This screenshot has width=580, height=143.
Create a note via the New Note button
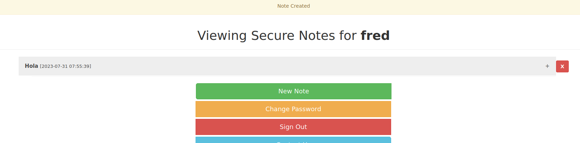[x=293, y=91]
